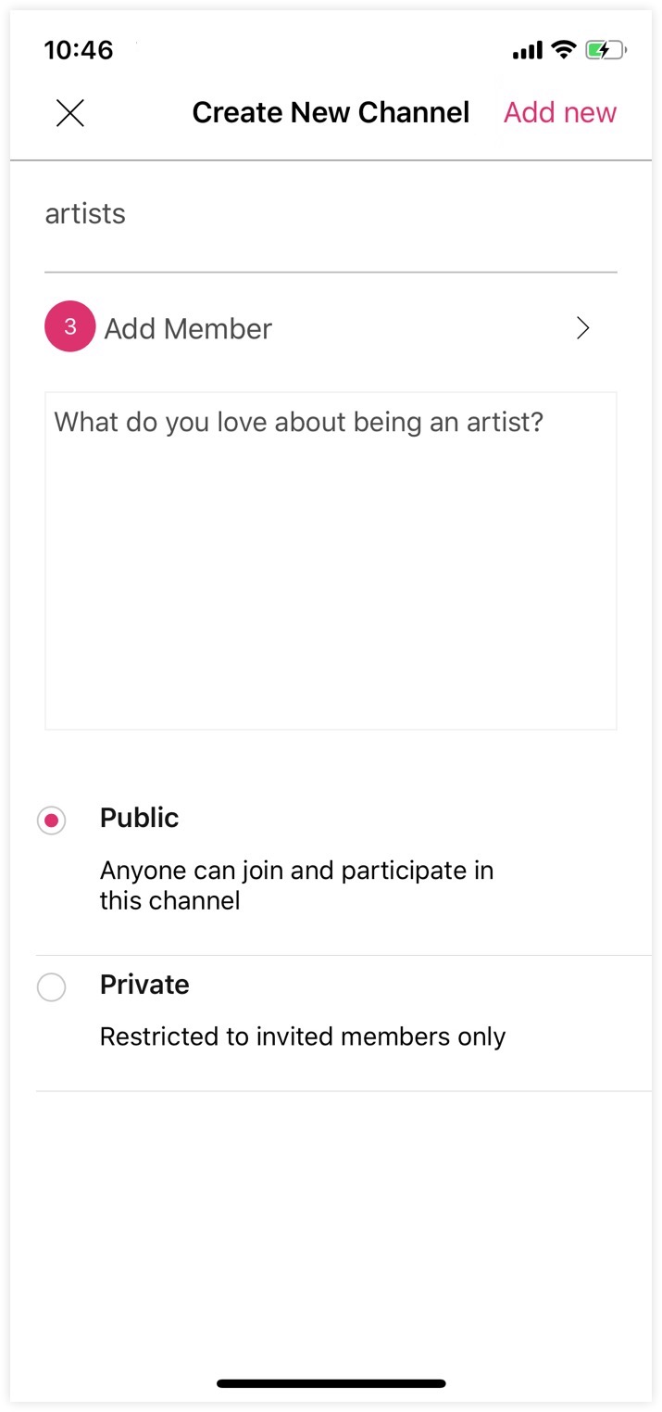Select the Private radio button
Screen dimensions: 662x1412
[x=52, y=986]
